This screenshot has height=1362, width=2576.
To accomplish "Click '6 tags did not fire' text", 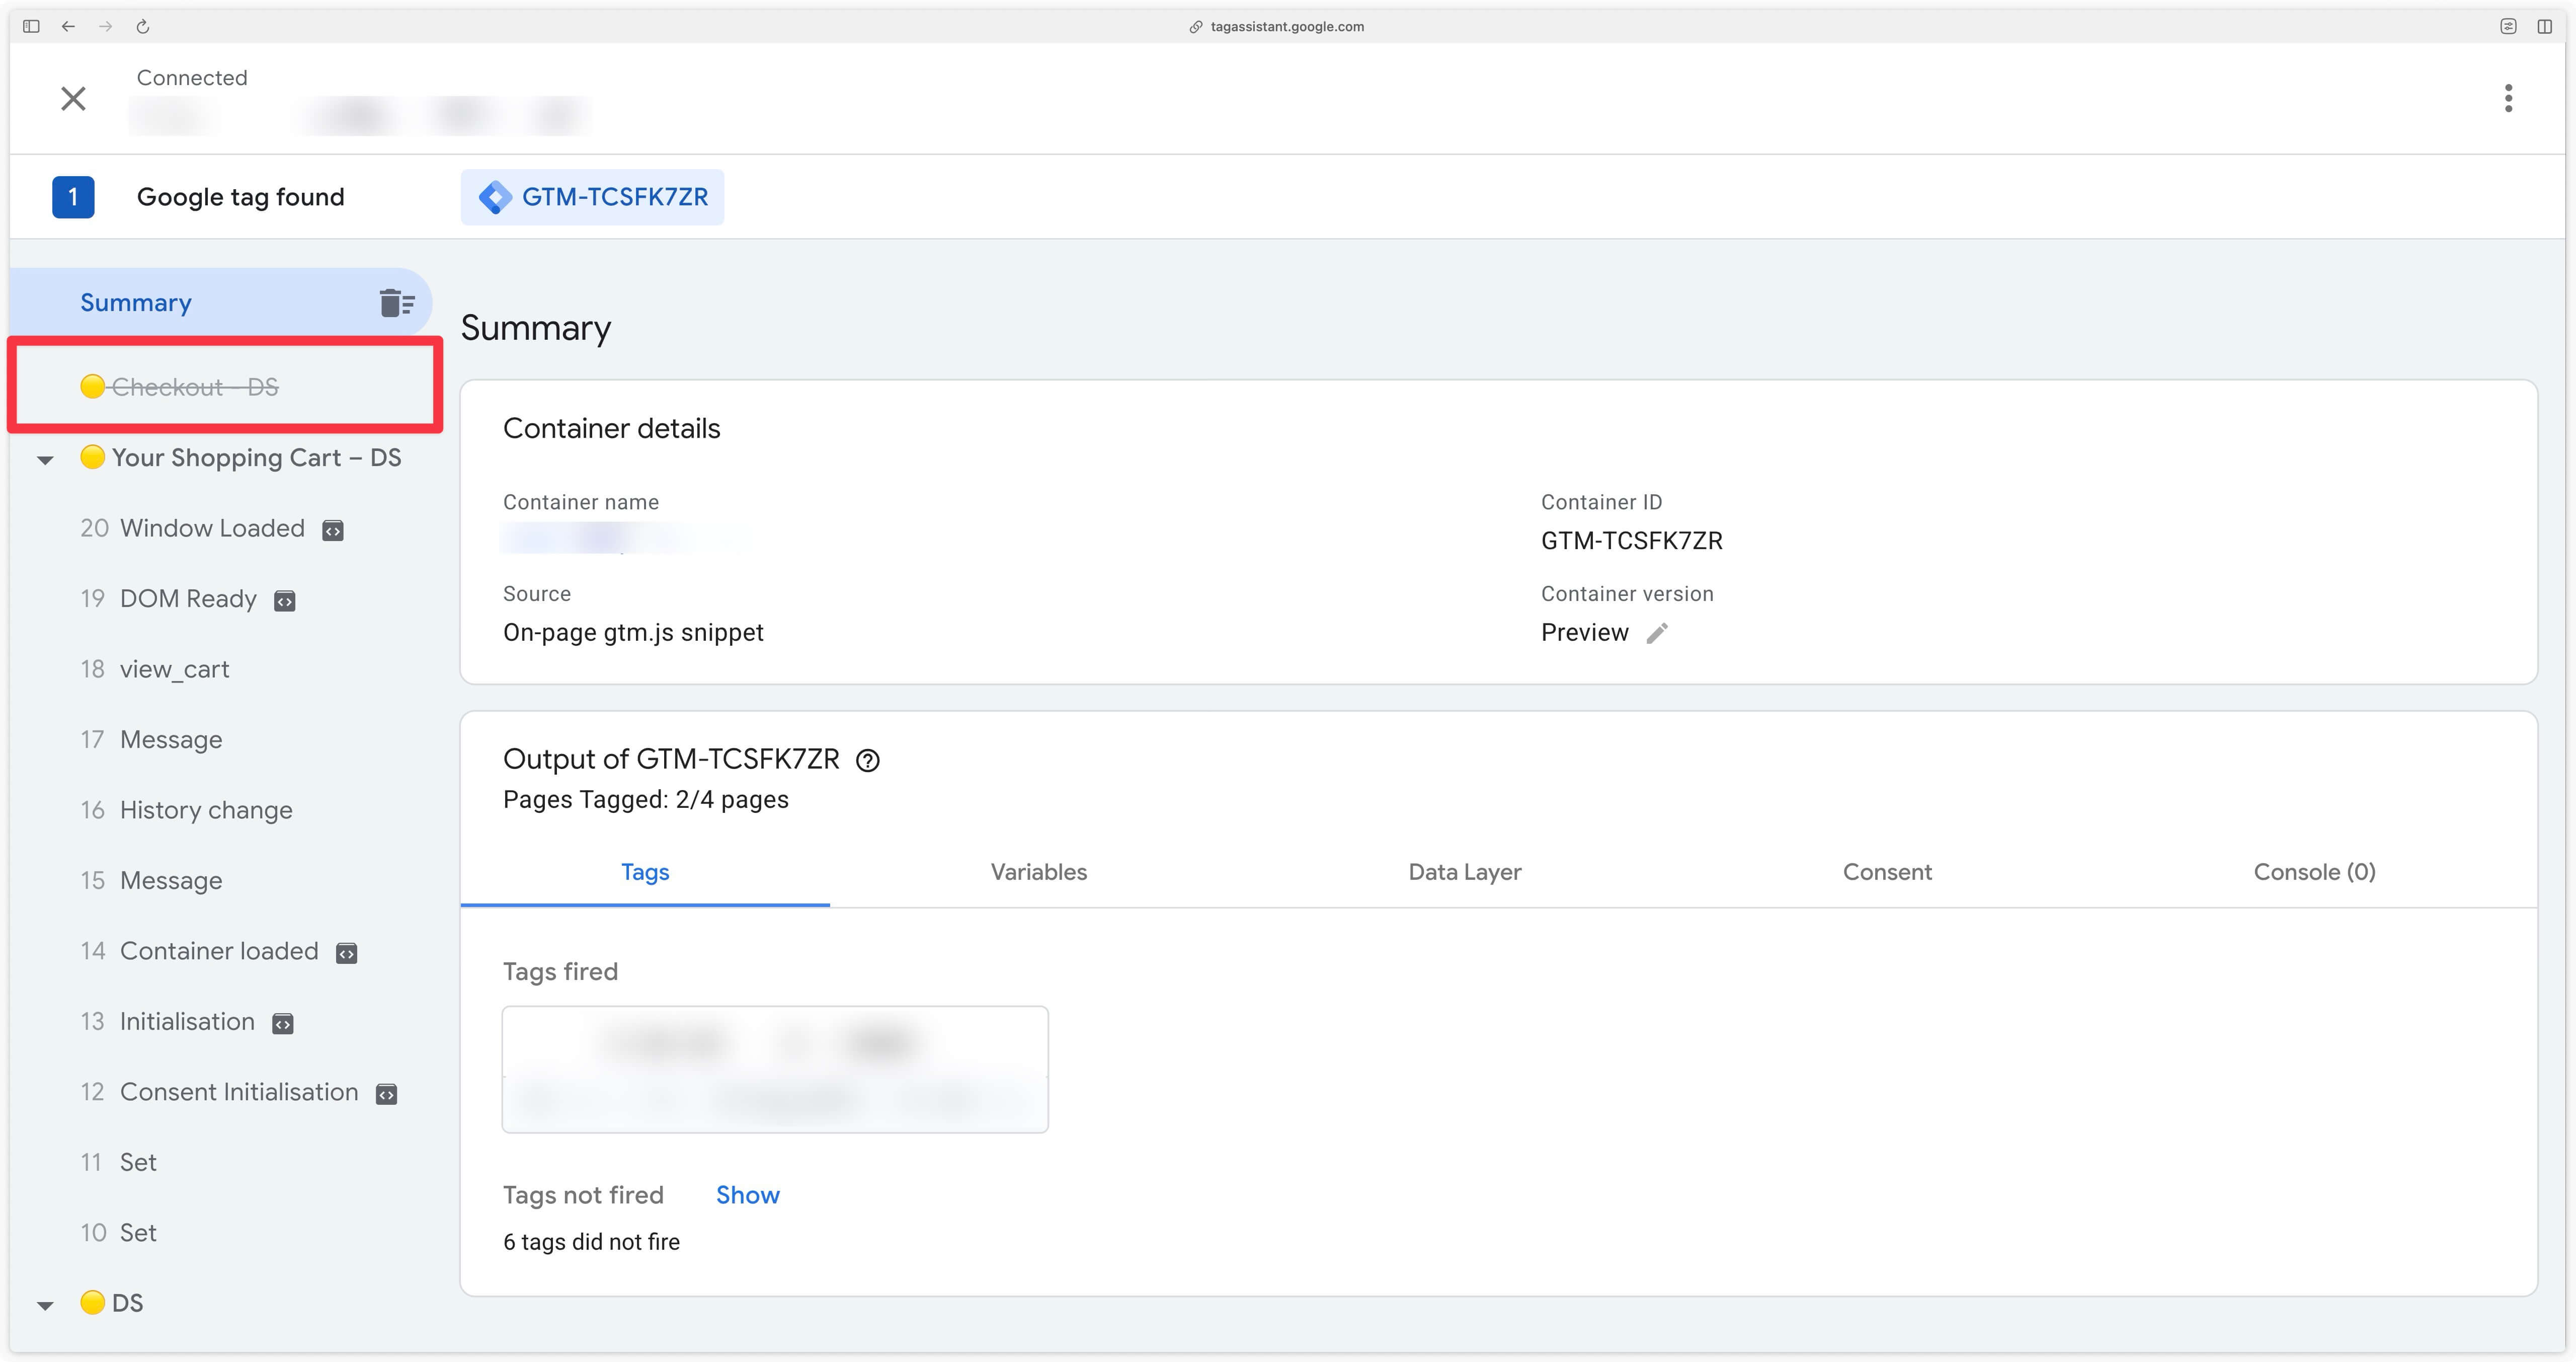I will point(591,1242).
